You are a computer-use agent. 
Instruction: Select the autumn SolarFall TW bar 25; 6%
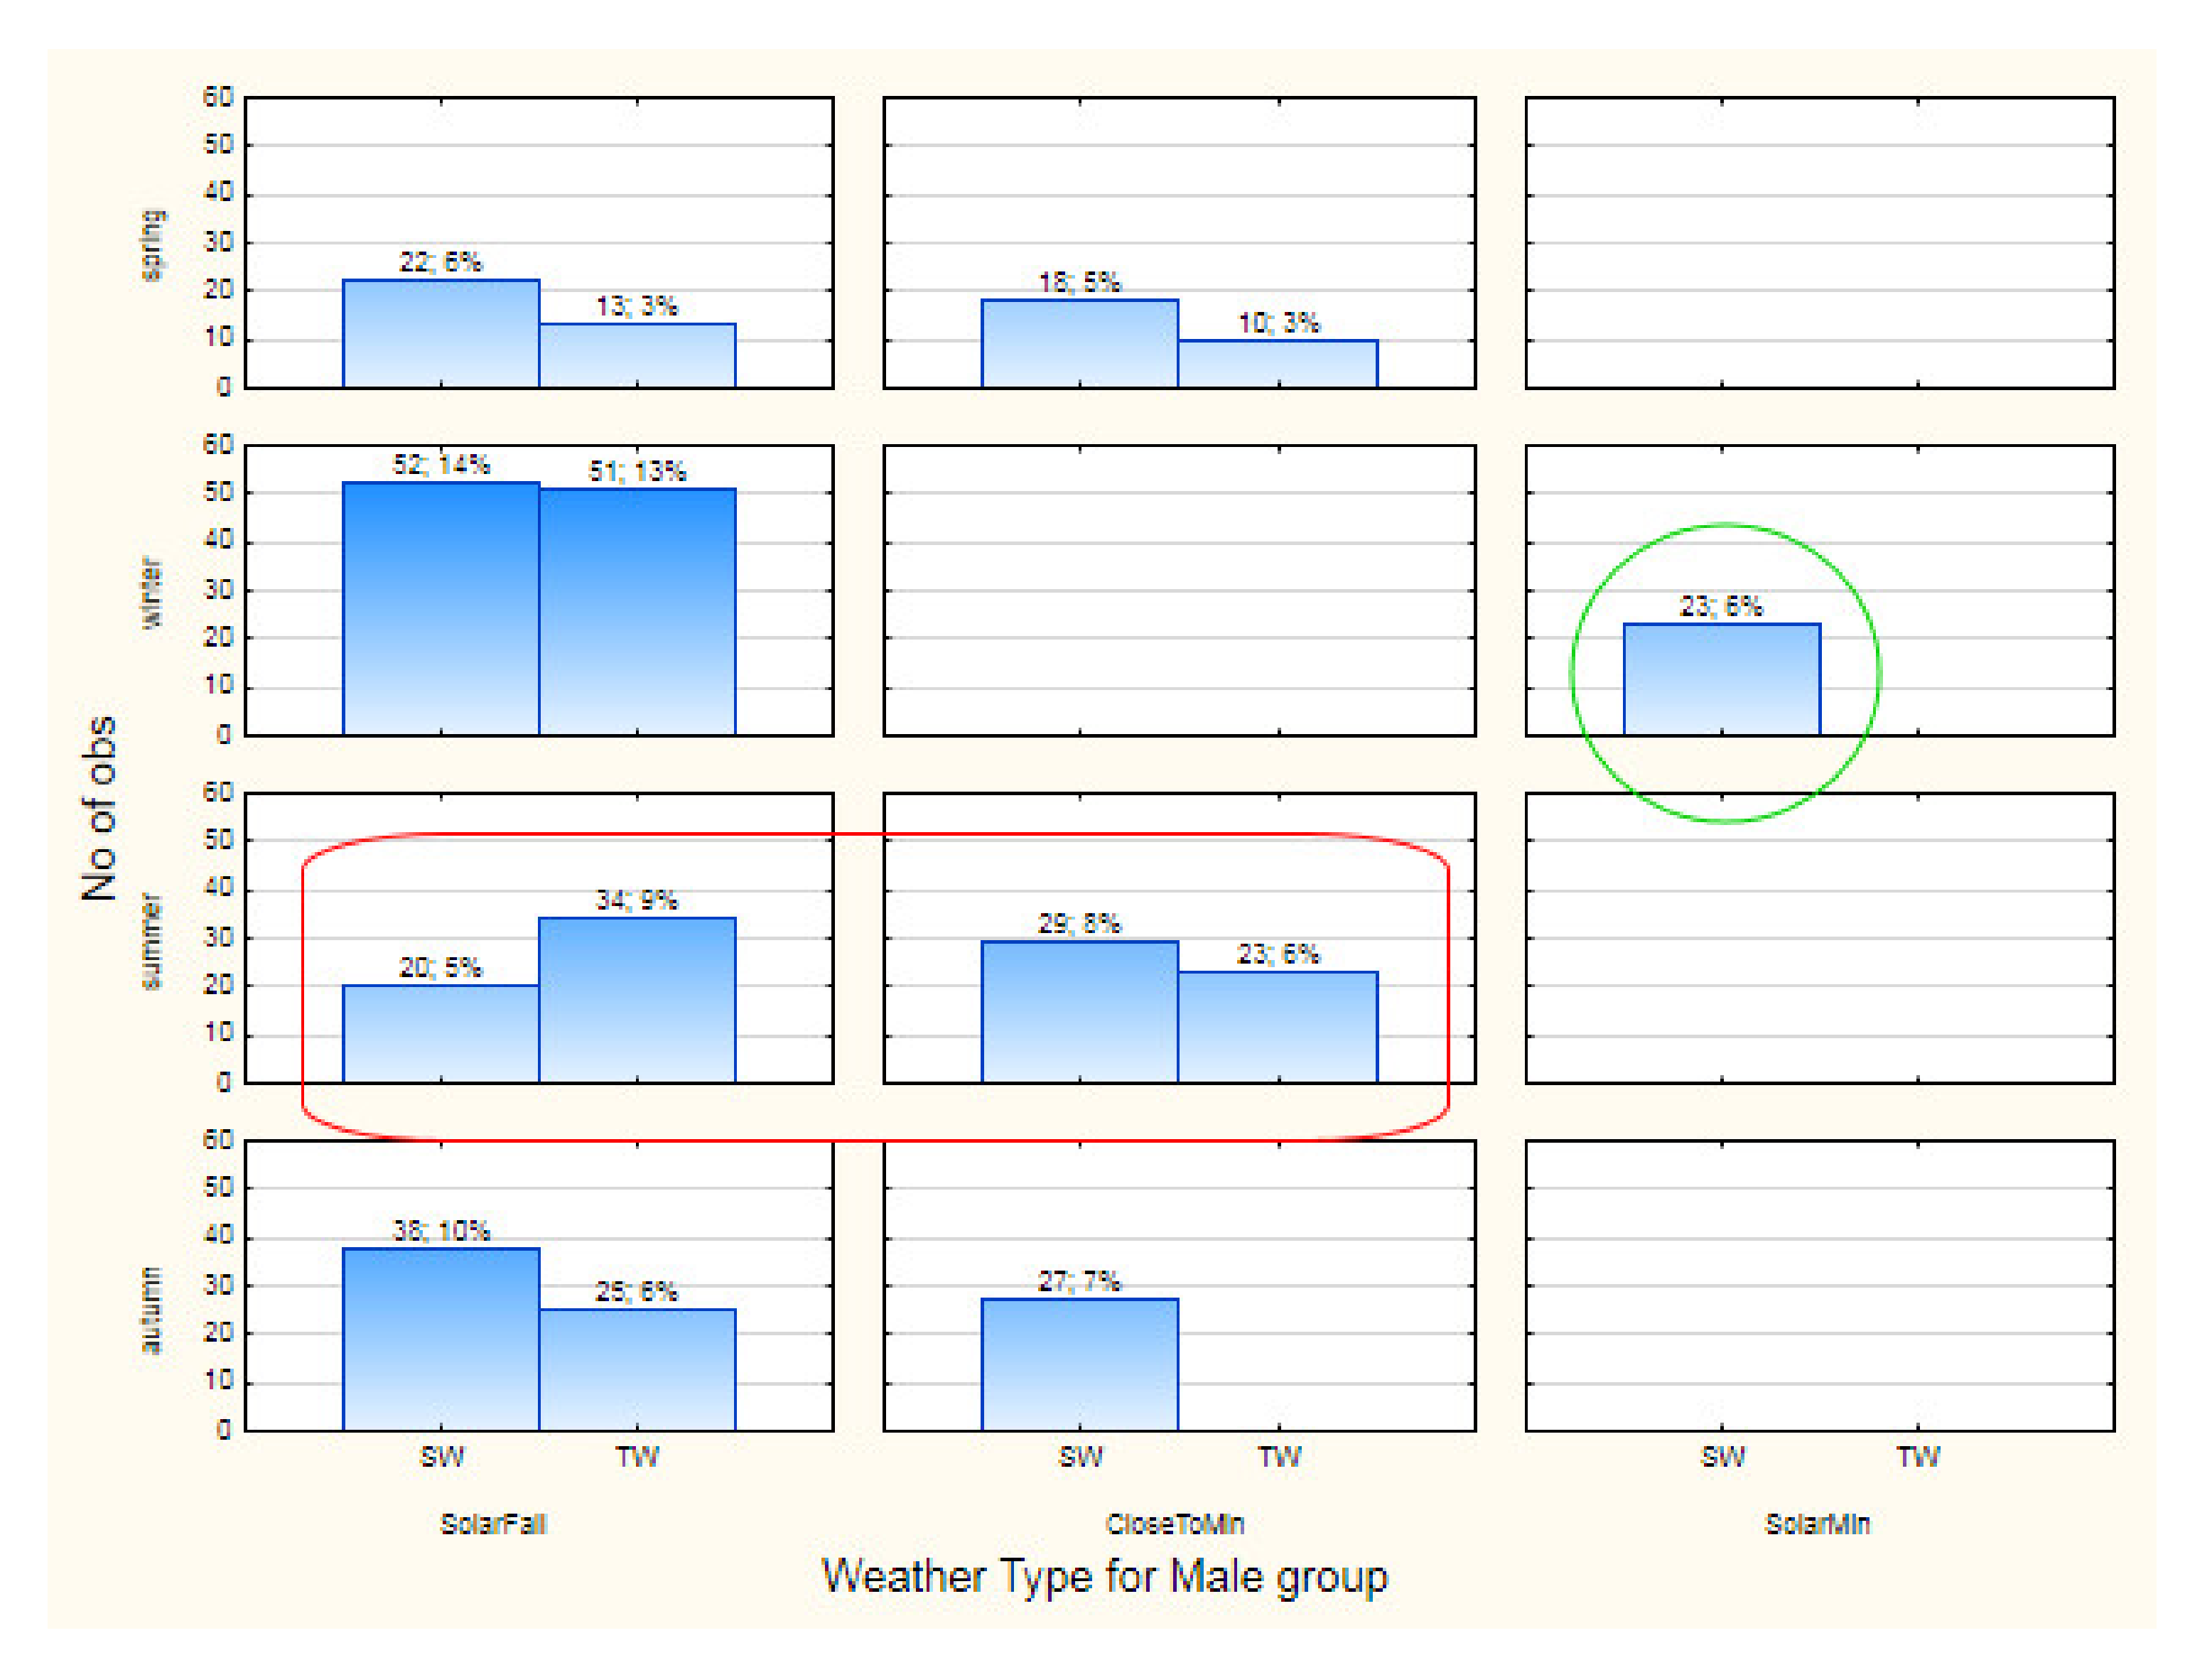tap(637, 1369)
